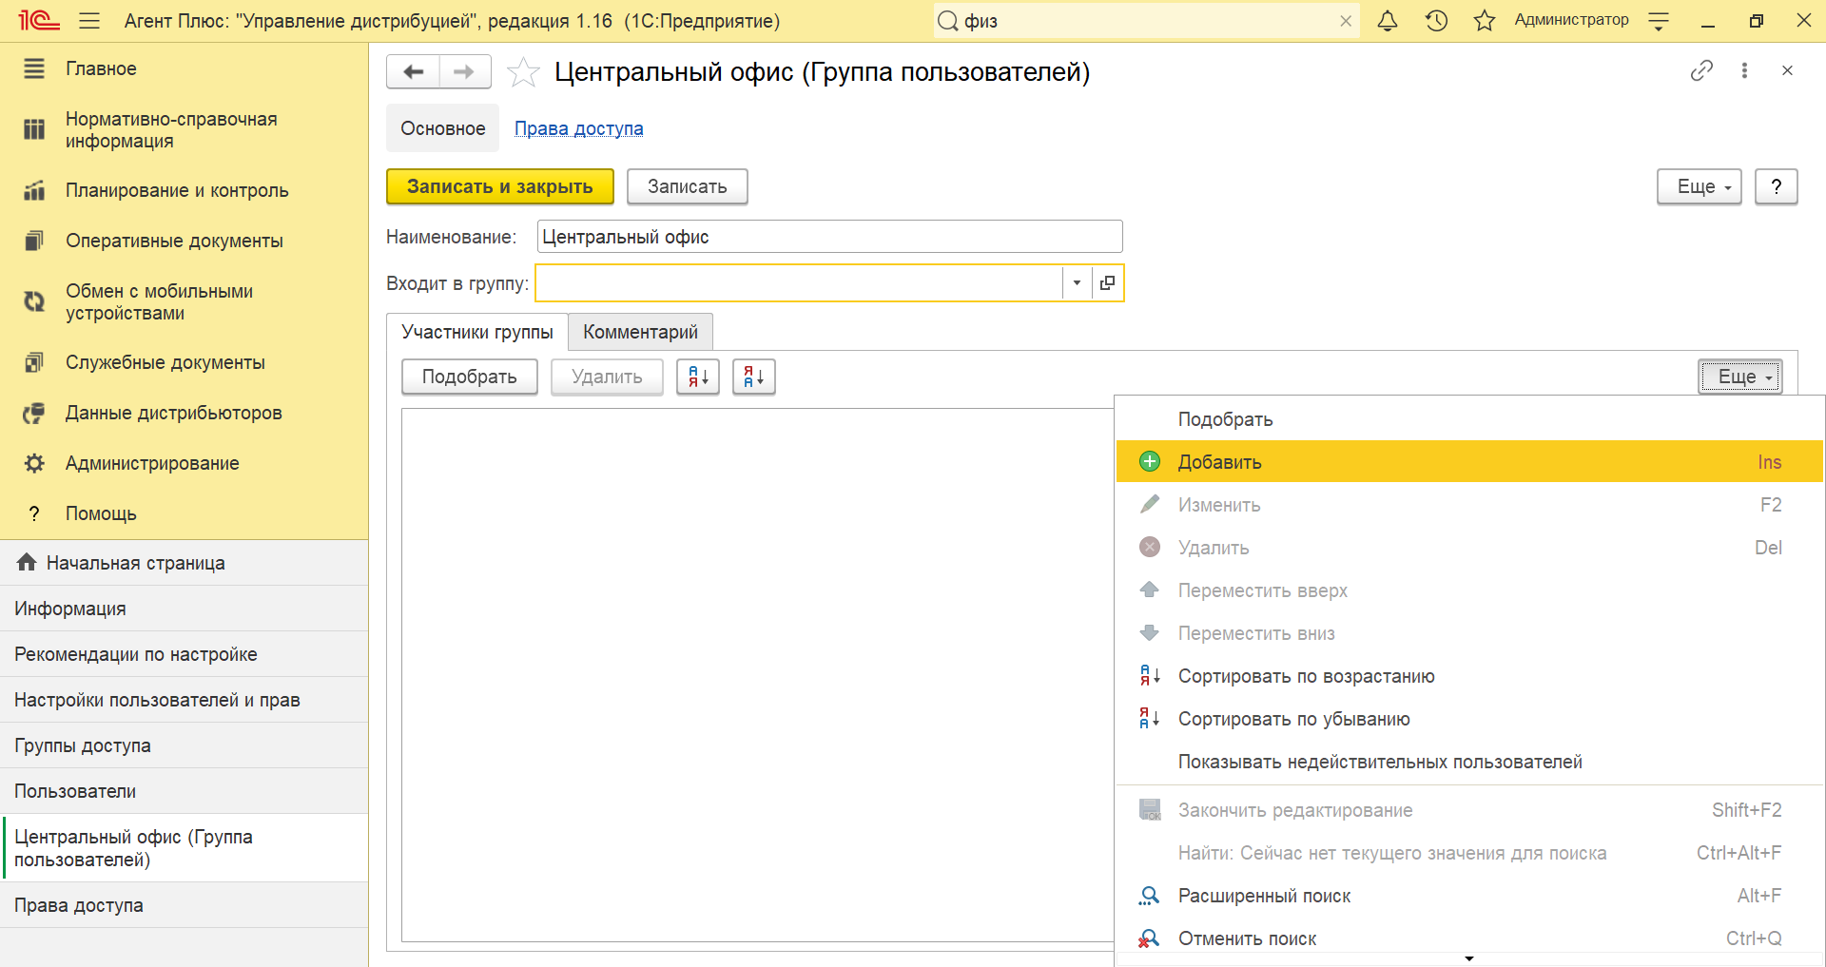This screenshot has width=1826, height=967.
Task: Open service settings icon next to Администратор
Action: (1659, 21)
